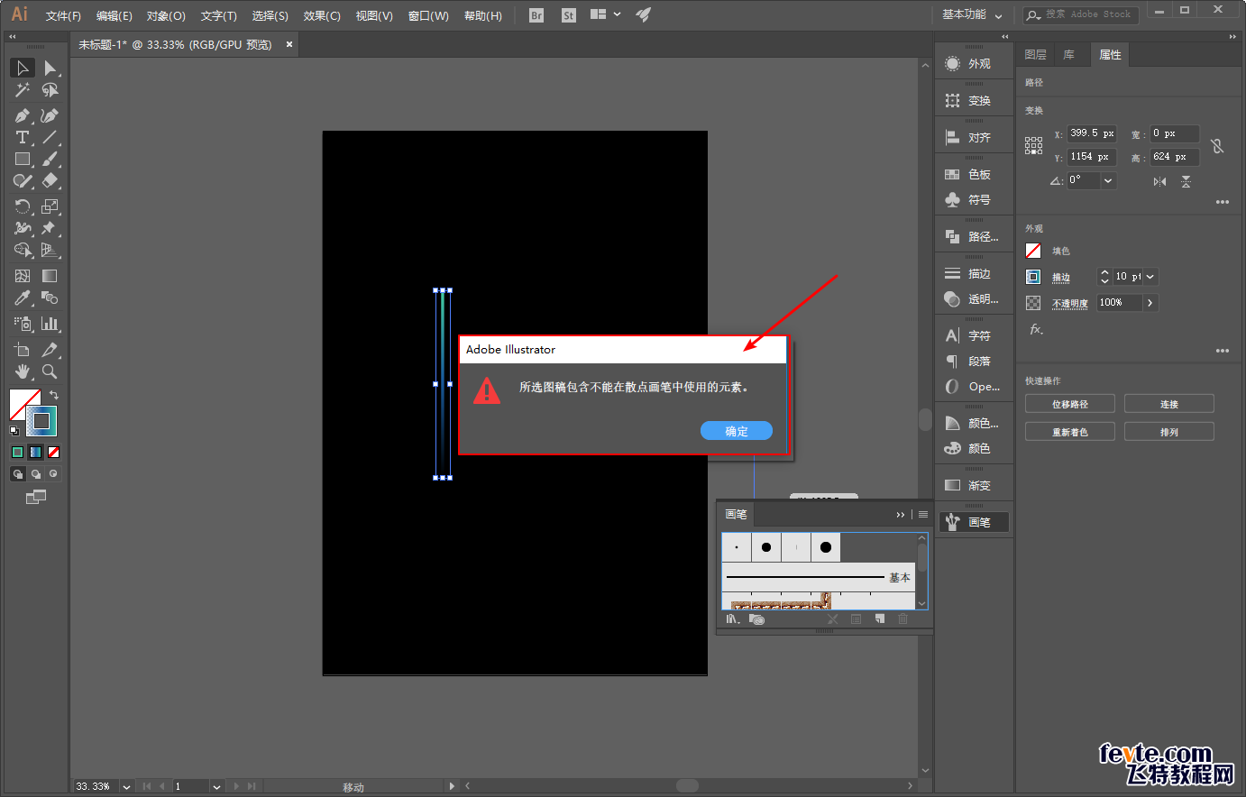1246x797 pixels.
Task: Click the New Brush icon in Brushes panel
Action: tap(880, 619)
